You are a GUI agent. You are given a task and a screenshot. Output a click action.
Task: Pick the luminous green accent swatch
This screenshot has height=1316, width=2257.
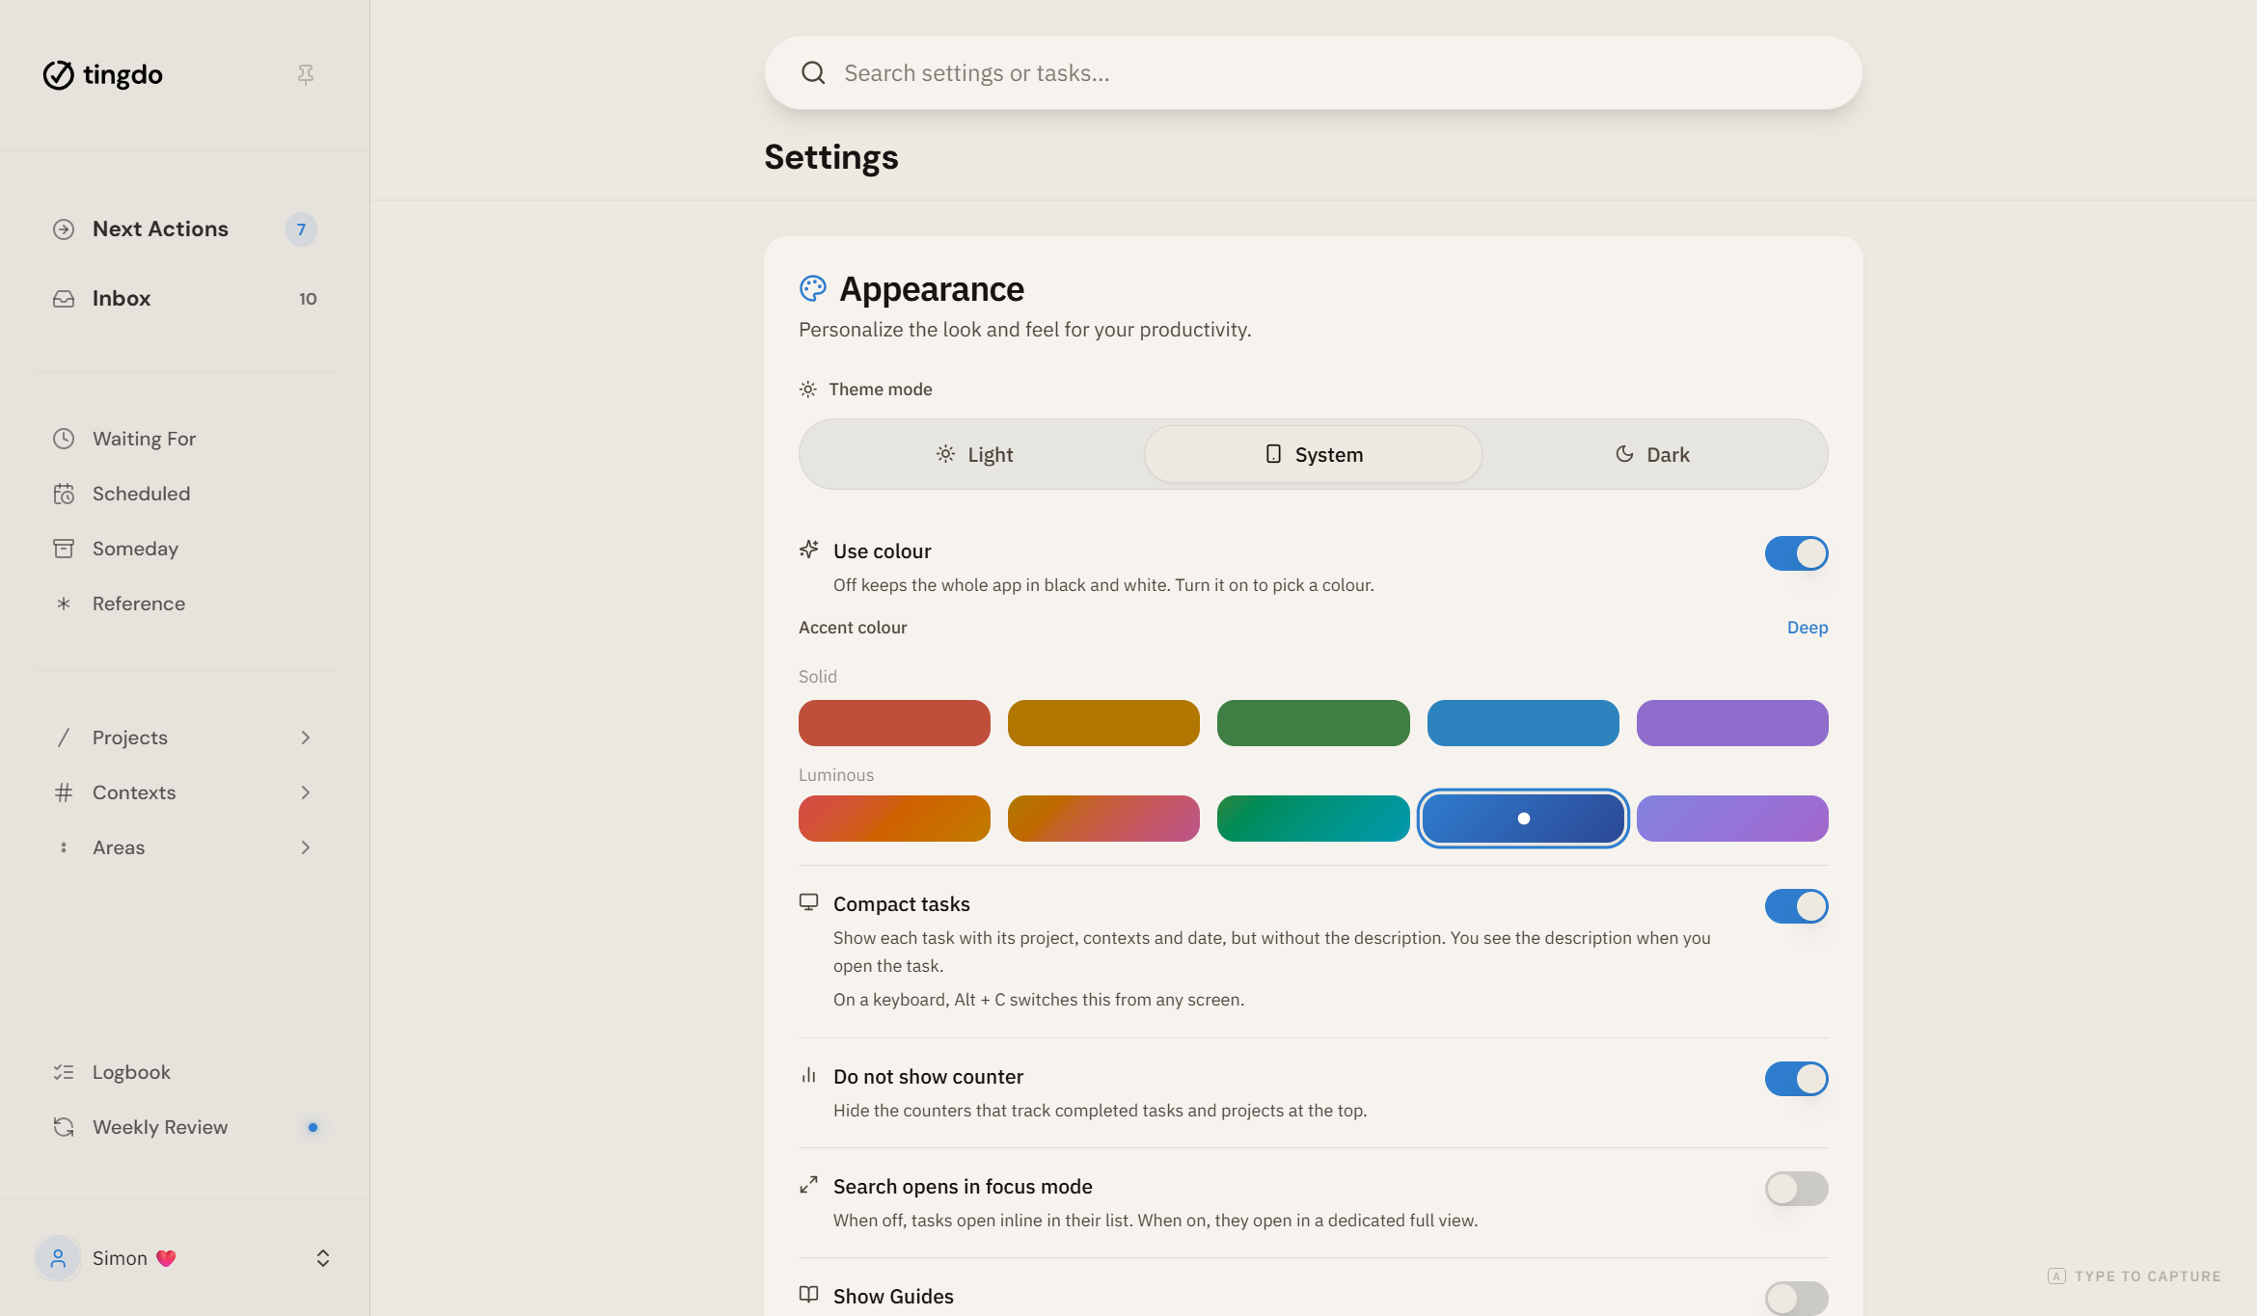click(1313, 819)
